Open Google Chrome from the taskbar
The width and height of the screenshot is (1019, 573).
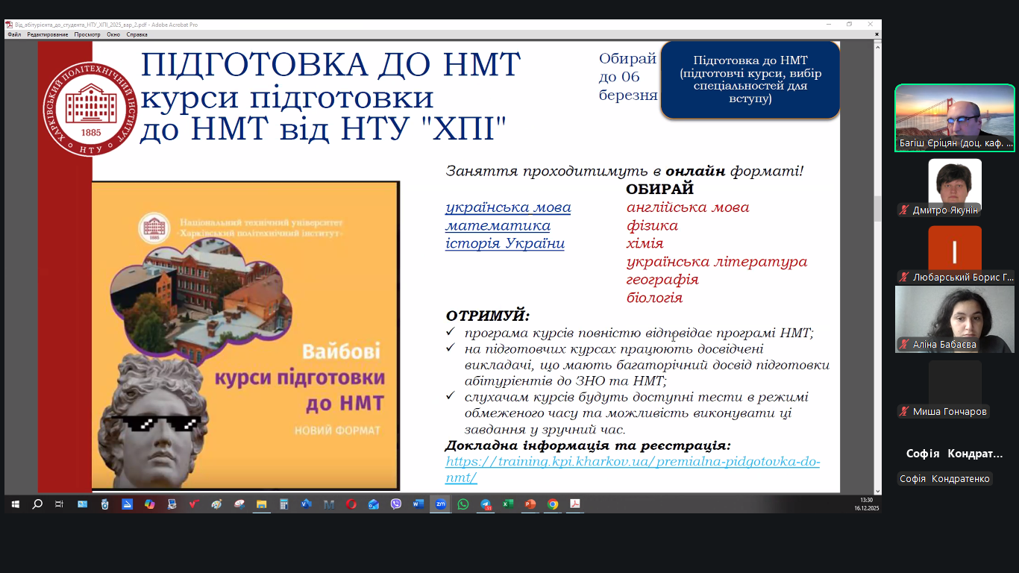[x=552, y=504]
